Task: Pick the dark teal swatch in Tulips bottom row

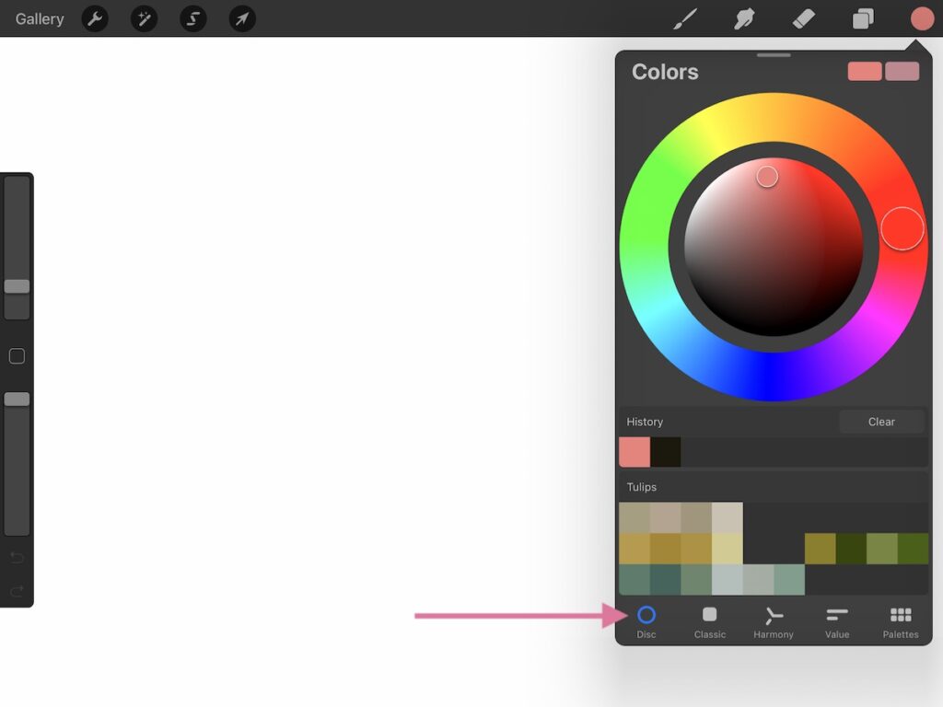Action: 666,580
